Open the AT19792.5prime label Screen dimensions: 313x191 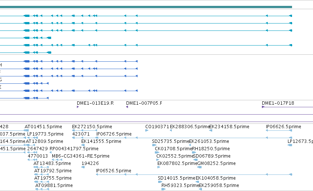click(x=53, y=171)
